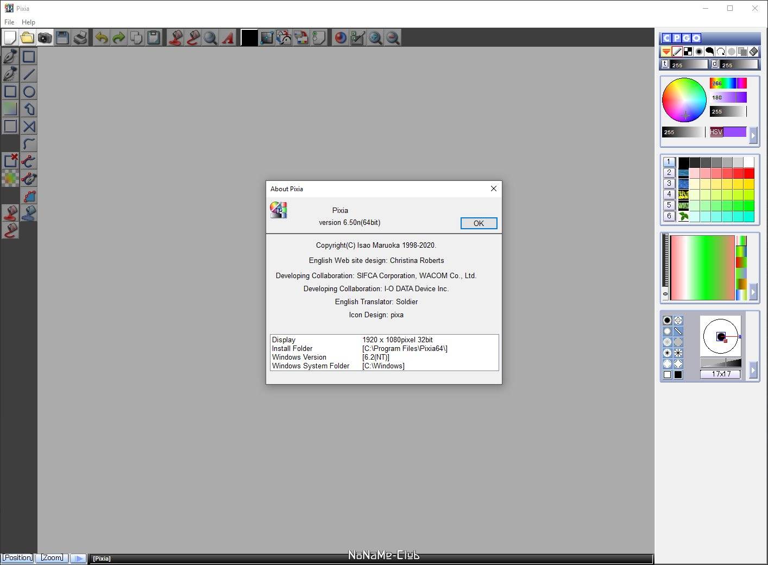Click the deselect box with red X
768x565 pixels.
click(x=10, y=161)
